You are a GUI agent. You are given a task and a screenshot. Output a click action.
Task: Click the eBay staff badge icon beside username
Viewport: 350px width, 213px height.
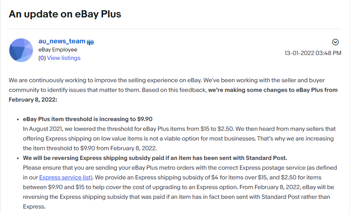(x=90, y=42)
